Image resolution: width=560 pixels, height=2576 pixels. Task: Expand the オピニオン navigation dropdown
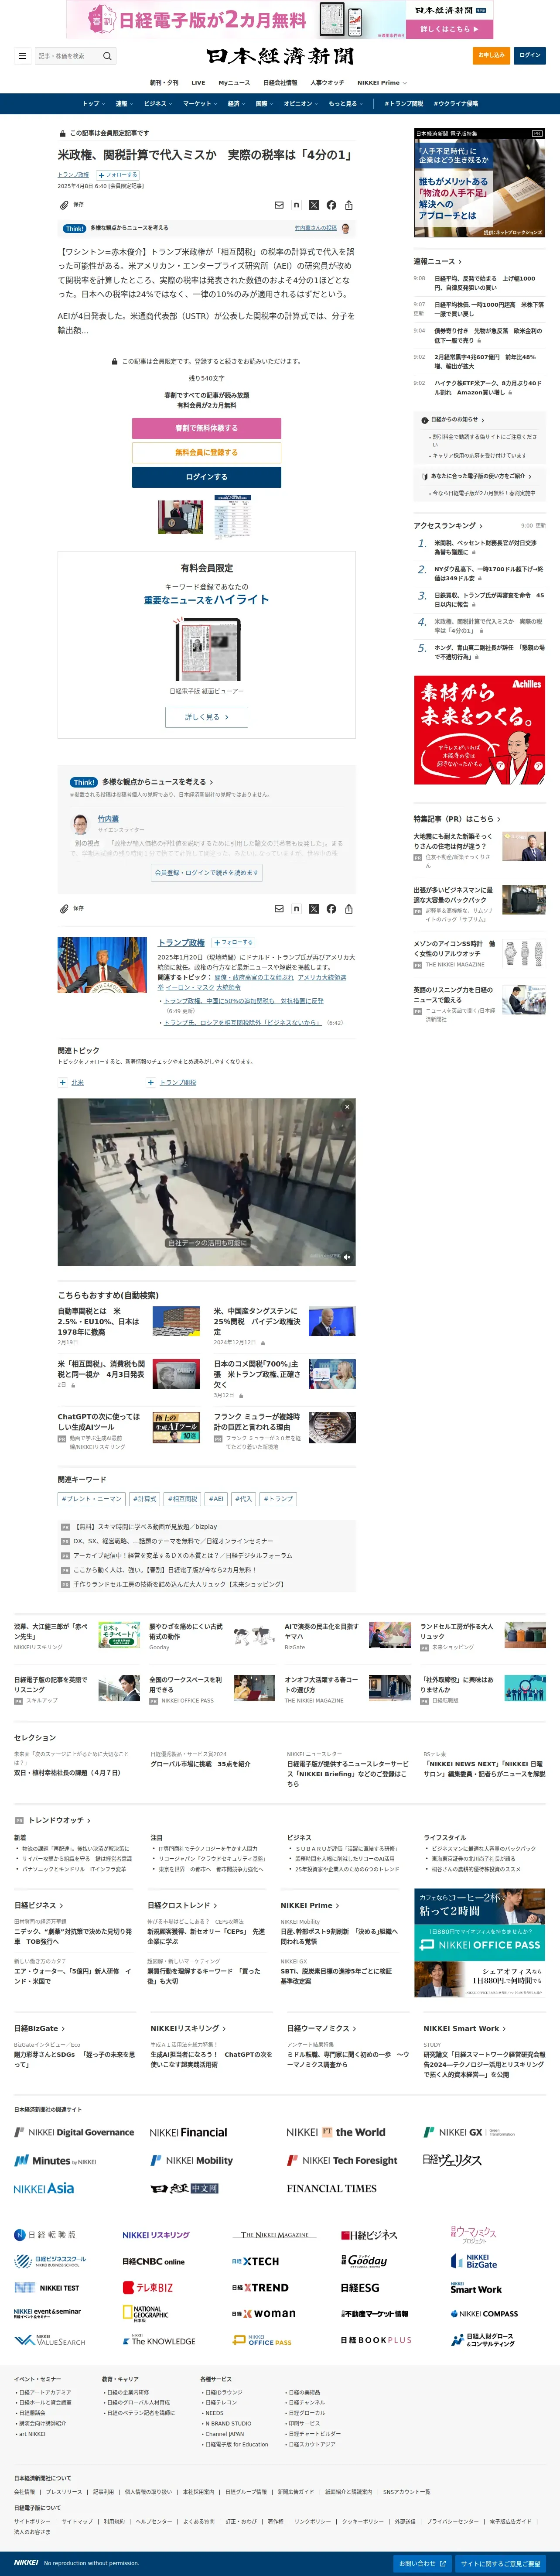(x=301, y=104)
